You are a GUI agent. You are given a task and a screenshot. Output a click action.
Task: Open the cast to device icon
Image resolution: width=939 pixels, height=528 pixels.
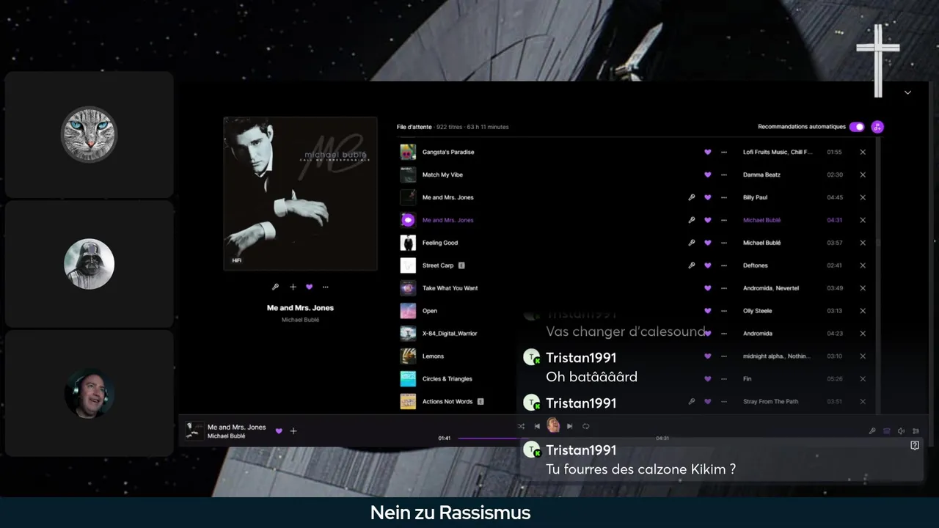pyautogui.click(x=887, y=431)
